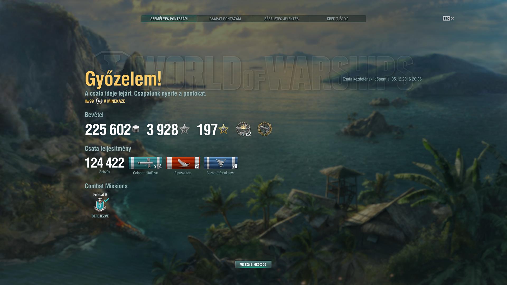507x285 pixels.
Task: Switch to the Csapat Pontszám tab
Action: (x=225, y=19)
